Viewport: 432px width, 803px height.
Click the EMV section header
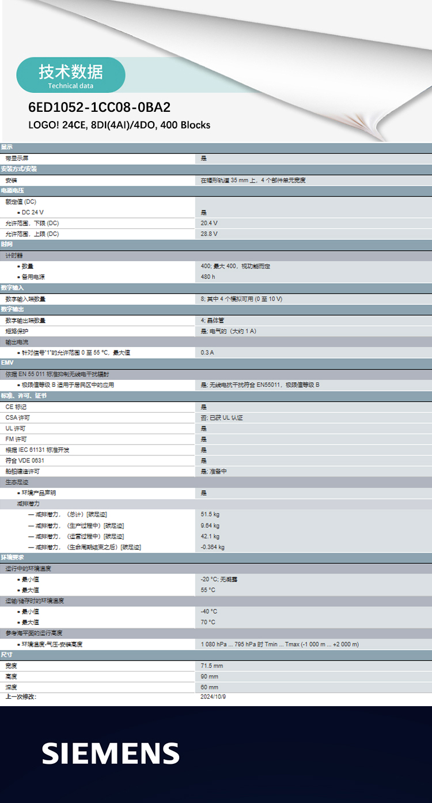coord(216,363)
